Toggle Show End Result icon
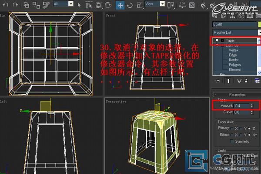 click(x=228, y=81)
